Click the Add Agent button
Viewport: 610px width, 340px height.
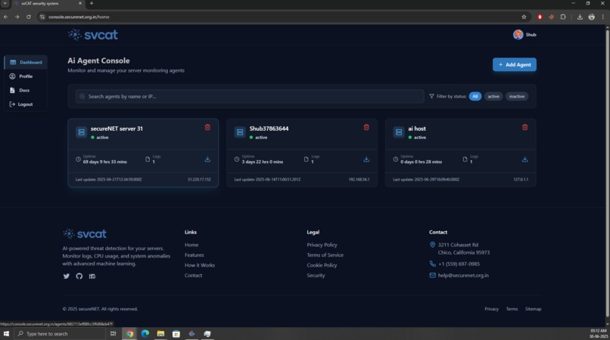tap(515, 64)
